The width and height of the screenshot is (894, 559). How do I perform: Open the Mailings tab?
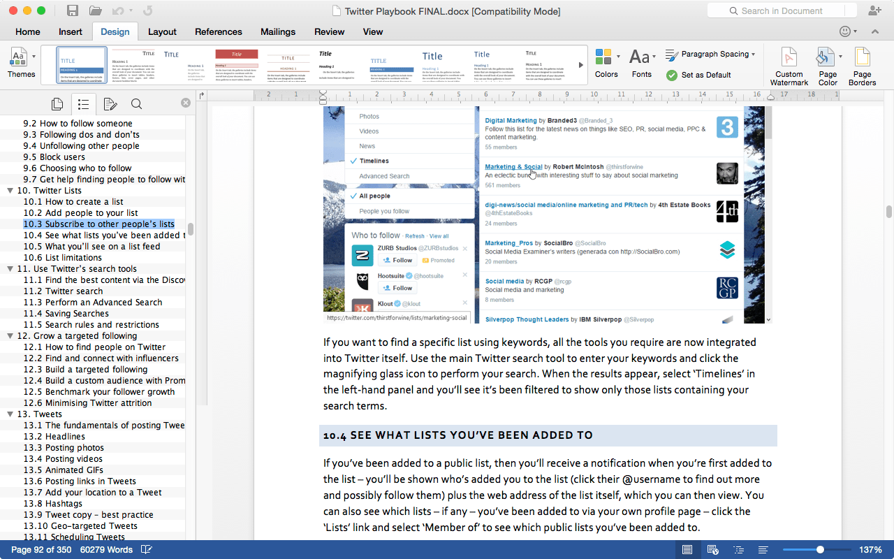pyautogui.click(x=277, y=31)
